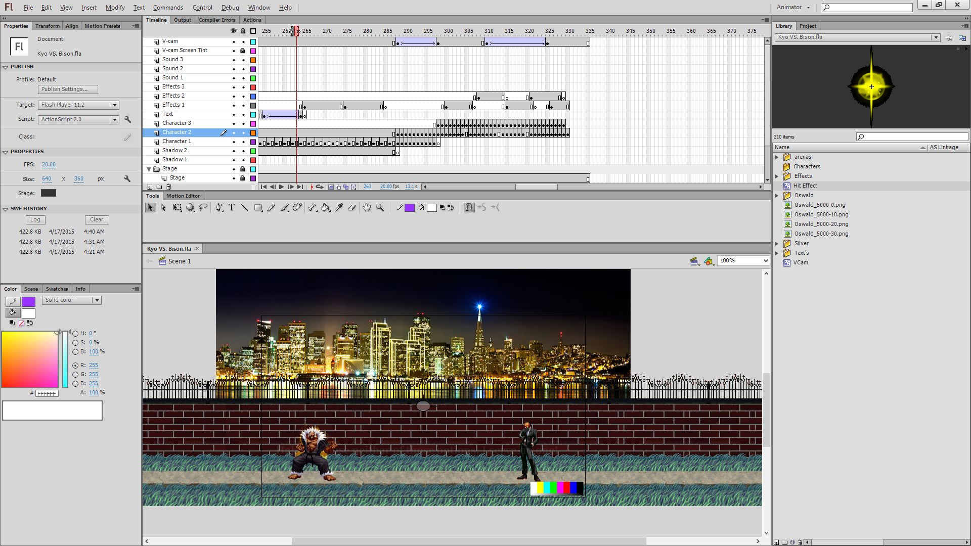Switch to the Actions tab
This screenshot has width=971, height=546.
(x=252, y=20)
